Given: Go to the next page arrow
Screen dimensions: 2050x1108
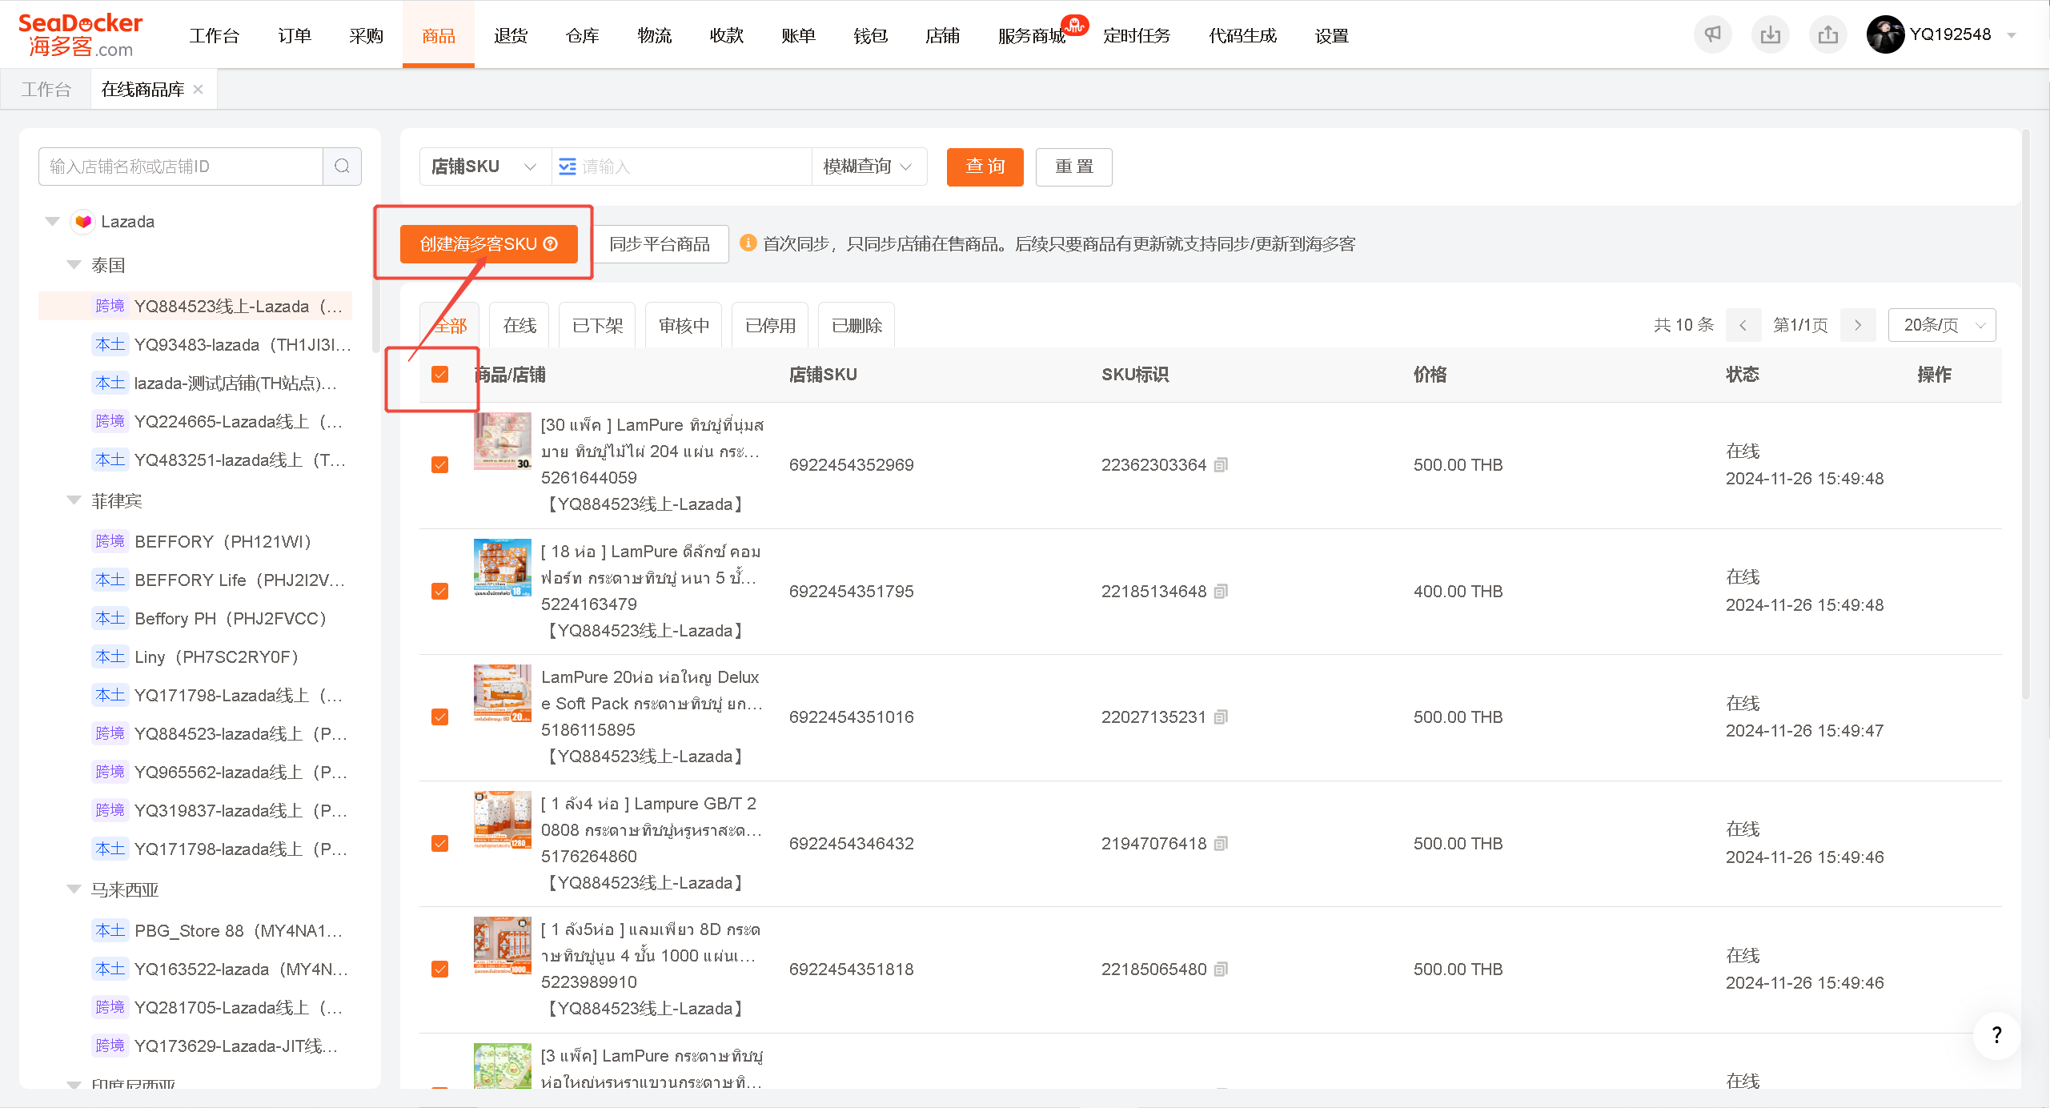Looking at the screenshot, I should coord(1858,325).
